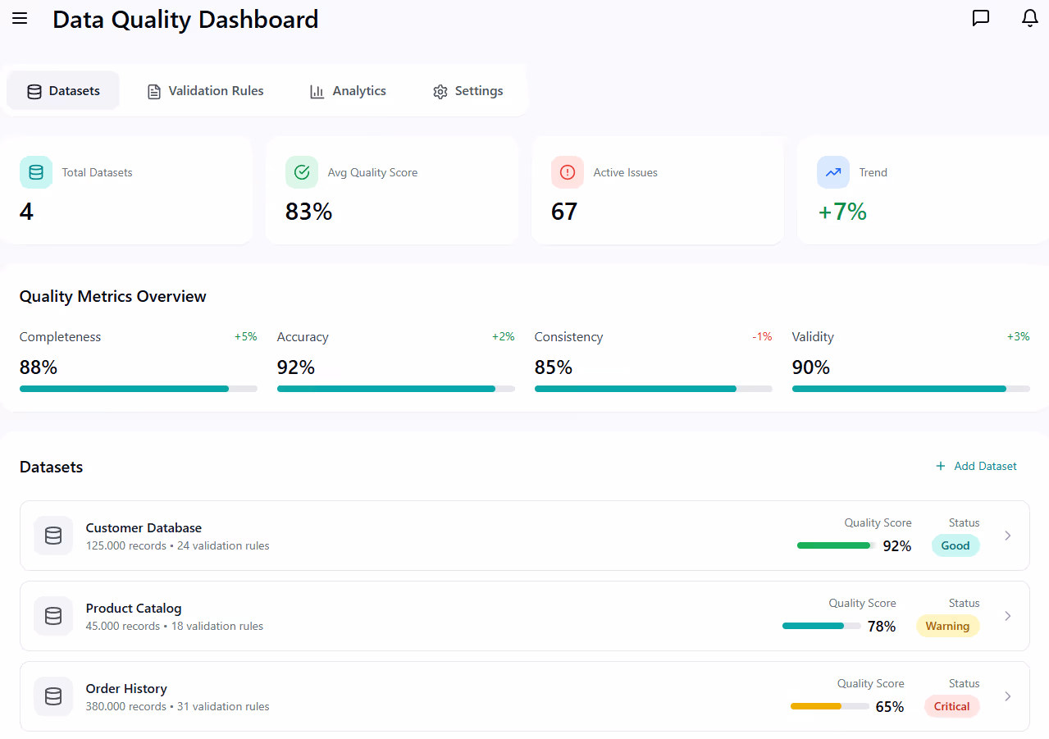Click the Settings gear icon
Image resolution: width=1049 pixels, height=739 pixels.
[x=440, y=91]
